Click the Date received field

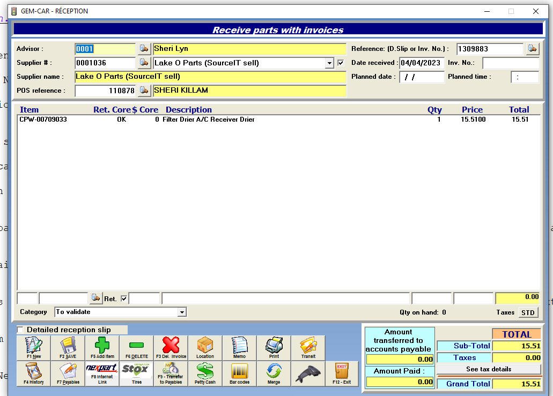422,63
